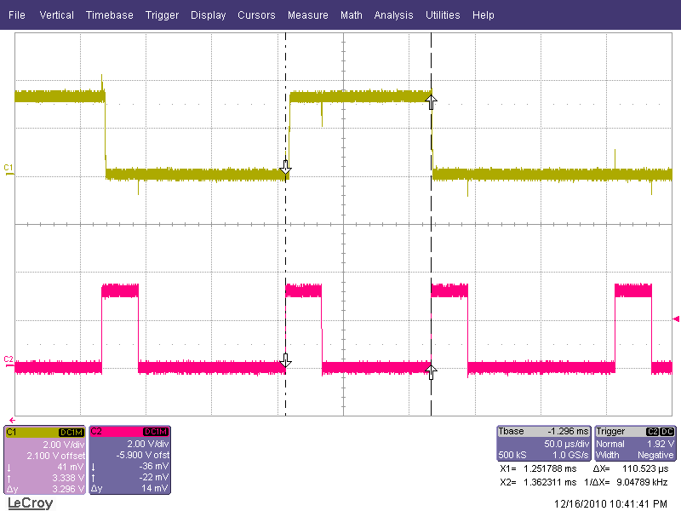Open the Tbase timebase descriptor box

point(544,443)
